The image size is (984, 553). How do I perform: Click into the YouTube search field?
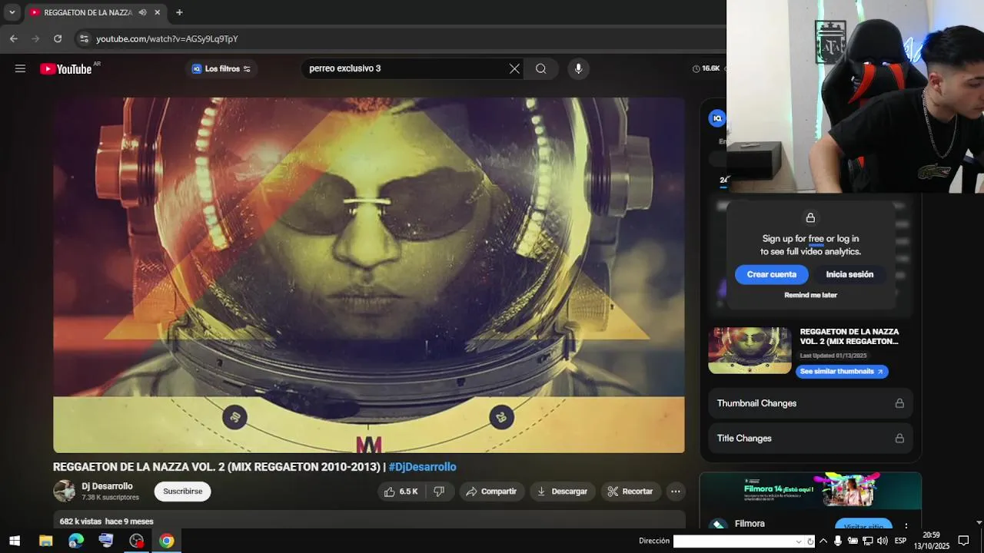406,68
